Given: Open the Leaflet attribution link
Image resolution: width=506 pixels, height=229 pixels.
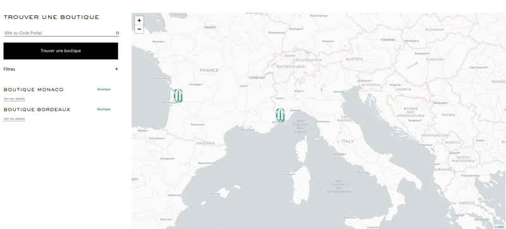Looking at the screenshot, I should pos(499,227).
